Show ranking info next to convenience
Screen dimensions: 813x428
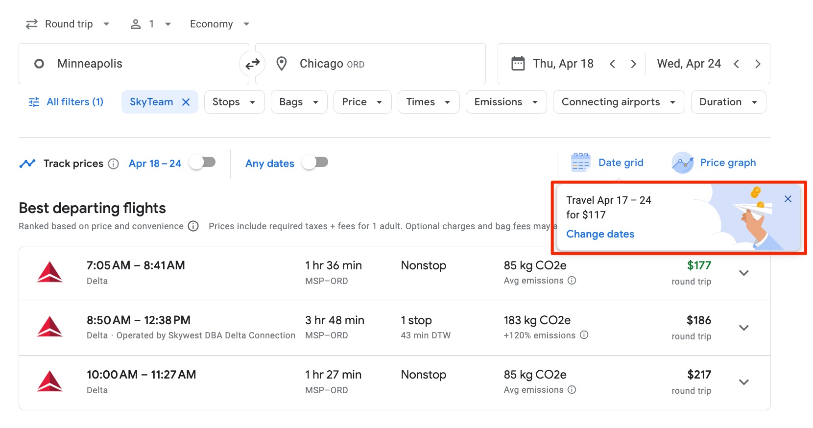click(x=193, y=226)
